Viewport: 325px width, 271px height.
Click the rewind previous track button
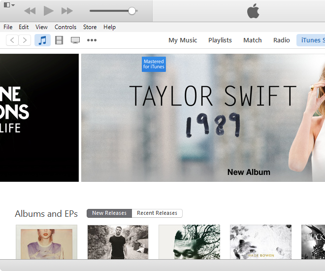click(30, 11)
